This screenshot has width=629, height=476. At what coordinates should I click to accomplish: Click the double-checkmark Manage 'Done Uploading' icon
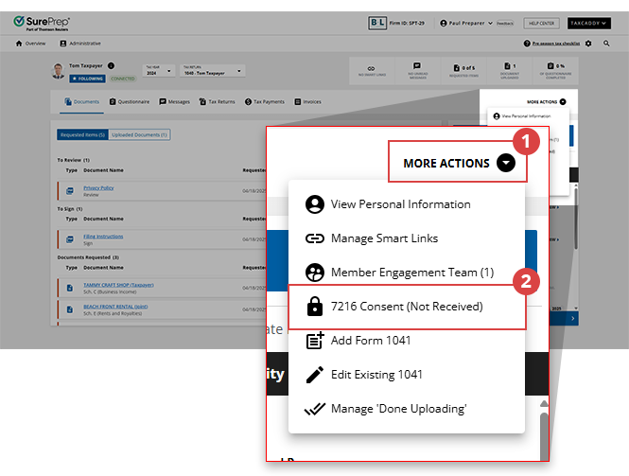point(315,409)
